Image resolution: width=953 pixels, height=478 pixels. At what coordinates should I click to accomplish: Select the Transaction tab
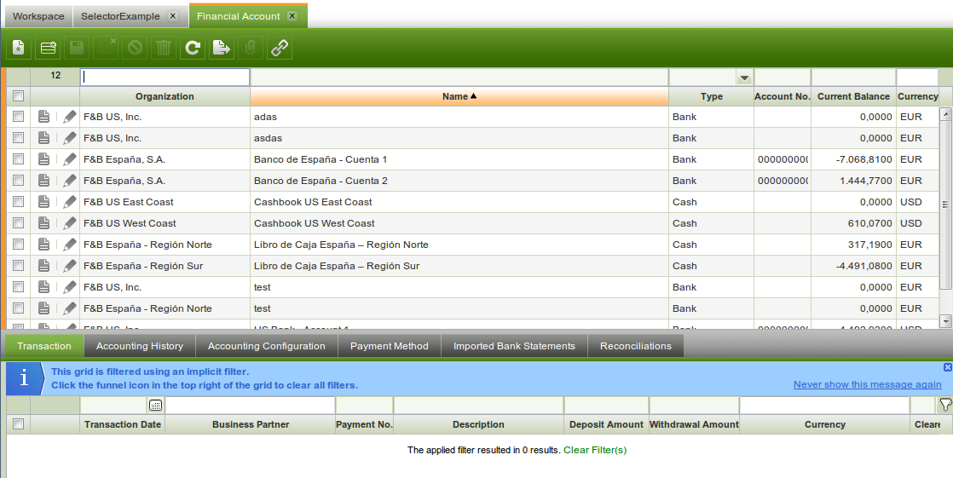[44, 346]
